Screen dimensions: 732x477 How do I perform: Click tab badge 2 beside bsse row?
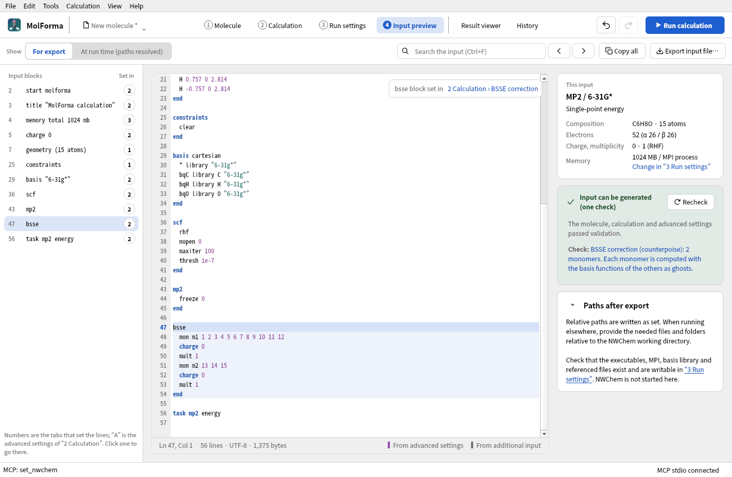click(129, 224)
